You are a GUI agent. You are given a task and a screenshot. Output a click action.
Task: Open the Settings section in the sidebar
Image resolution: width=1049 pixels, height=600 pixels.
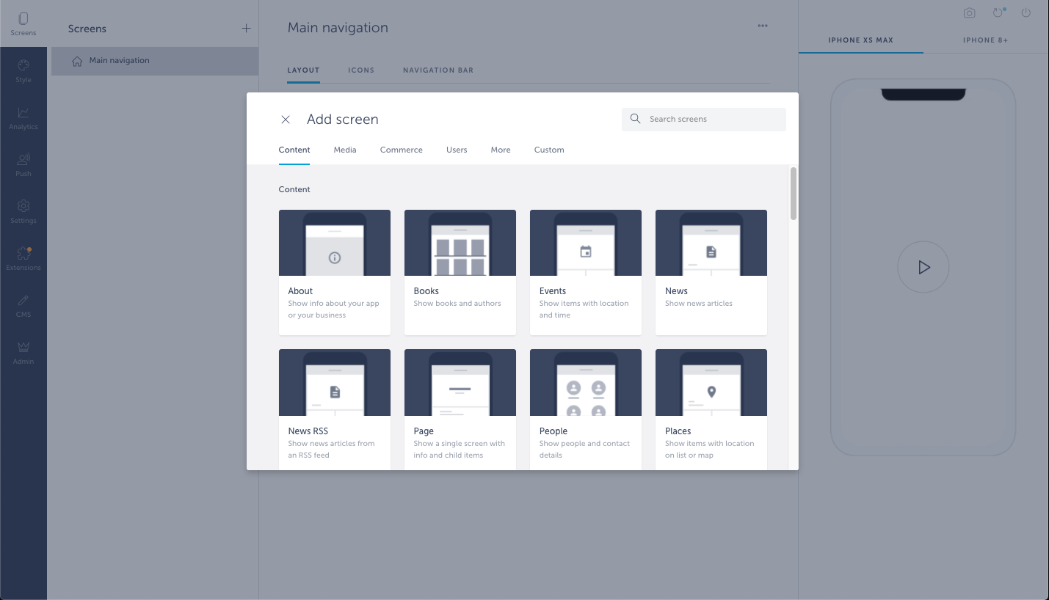pos(23,212)
